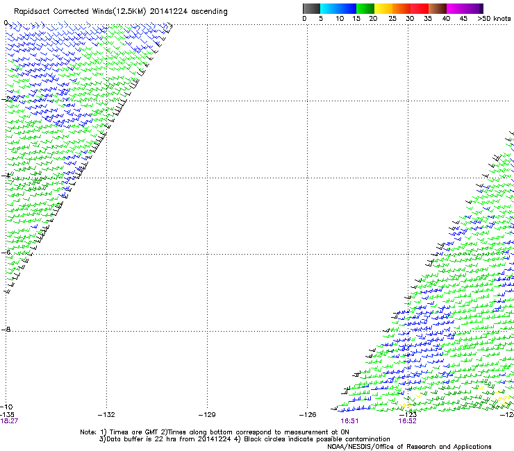The width and height of the screenshot is (514, 451).
Task: Click the gray 0-5 knots color swatch
Action: 311,8
